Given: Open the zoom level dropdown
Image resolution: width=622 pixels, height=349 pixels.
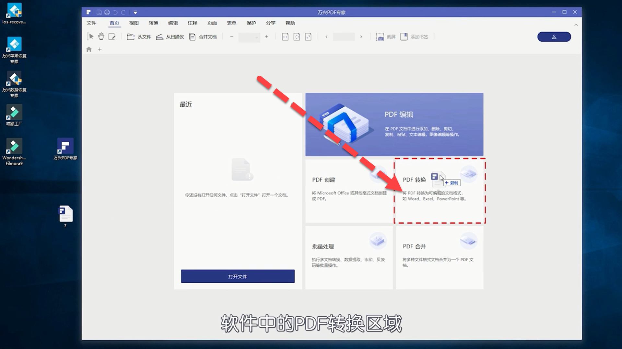Looking at the screenshot, I should pyautogui.click(x=249, y=37).
